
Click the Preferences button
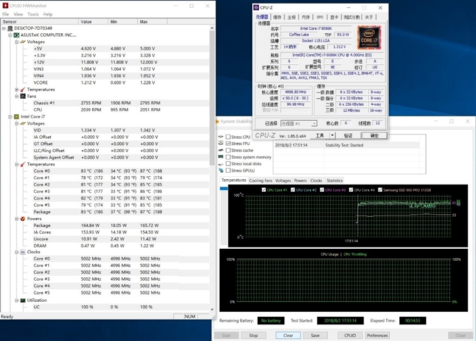coord(377,336)
